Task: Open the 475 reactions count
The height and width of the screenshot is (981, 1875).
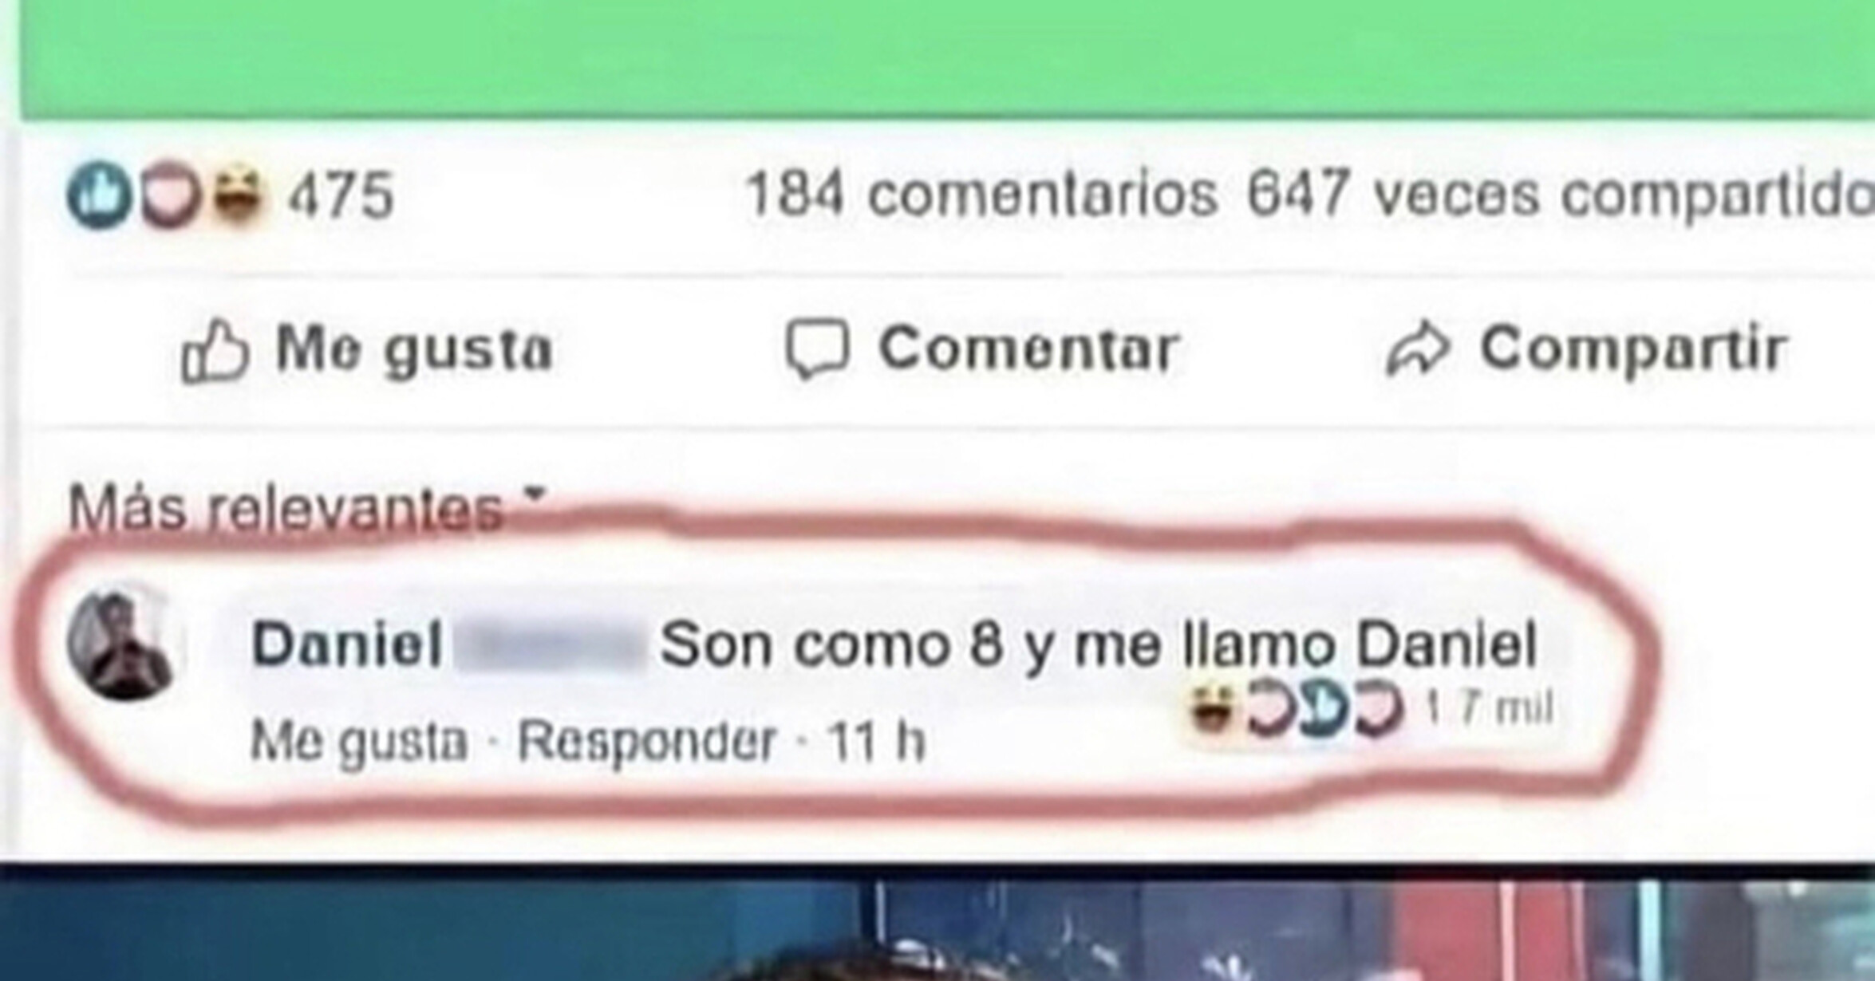Action: pos(341,195)
